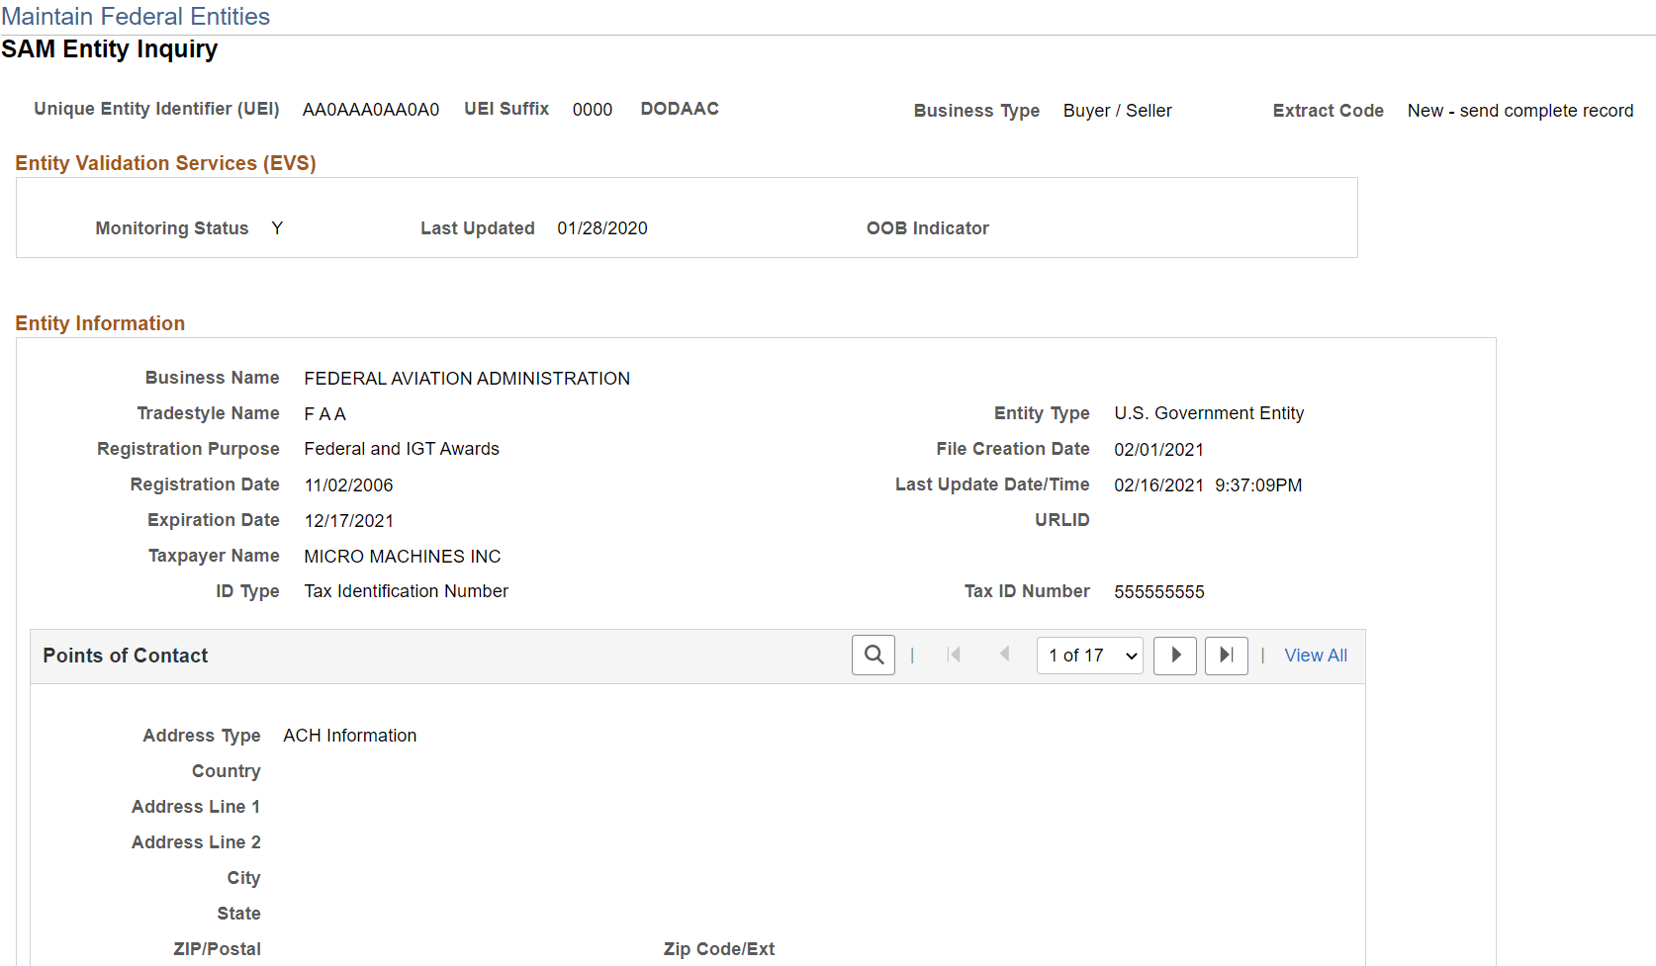Click the Monitoring Status value Y
The image size is (1656, 966).
[x=277, y=227]
